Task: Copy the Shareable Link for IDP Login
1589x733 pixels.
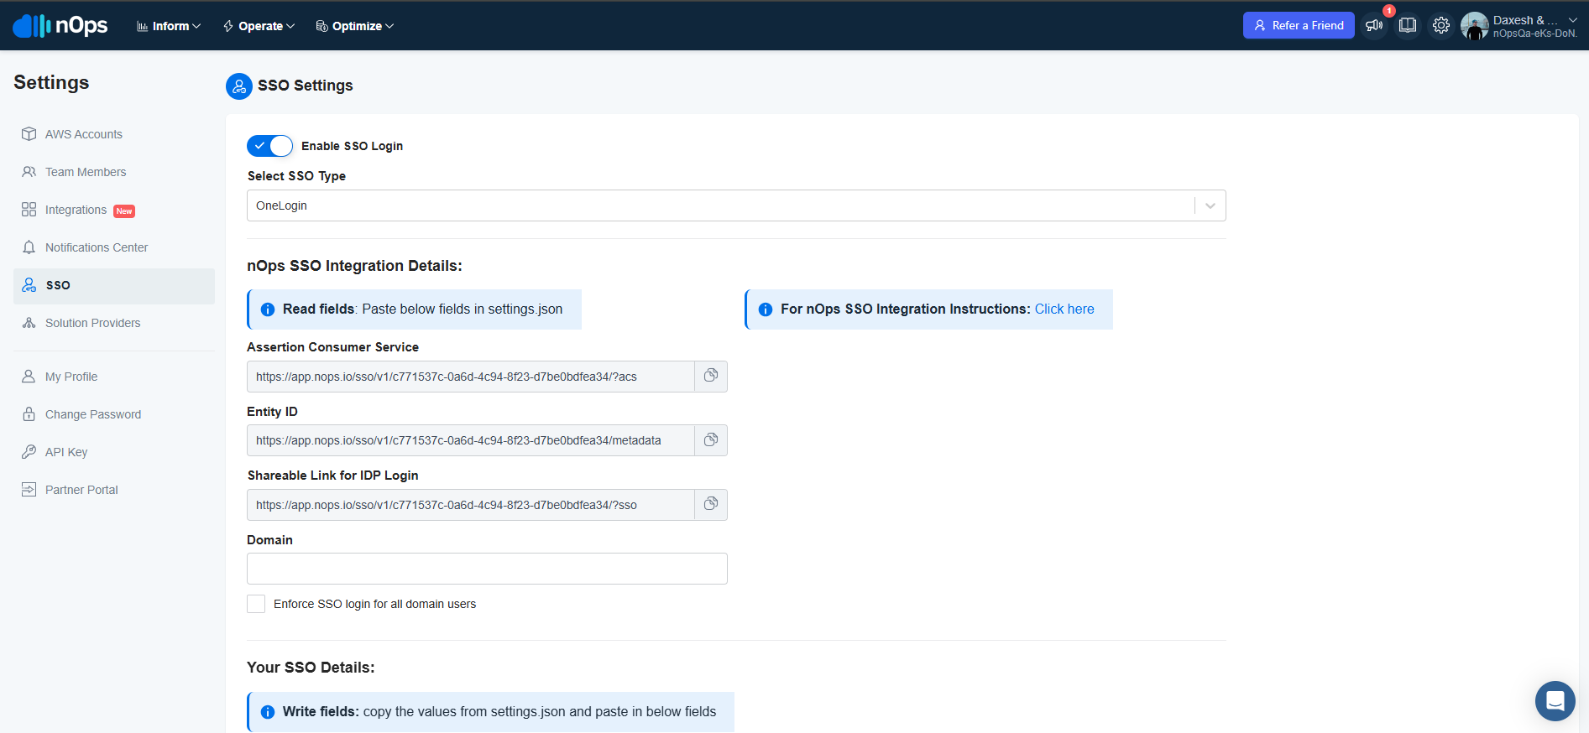Action: 710,504
